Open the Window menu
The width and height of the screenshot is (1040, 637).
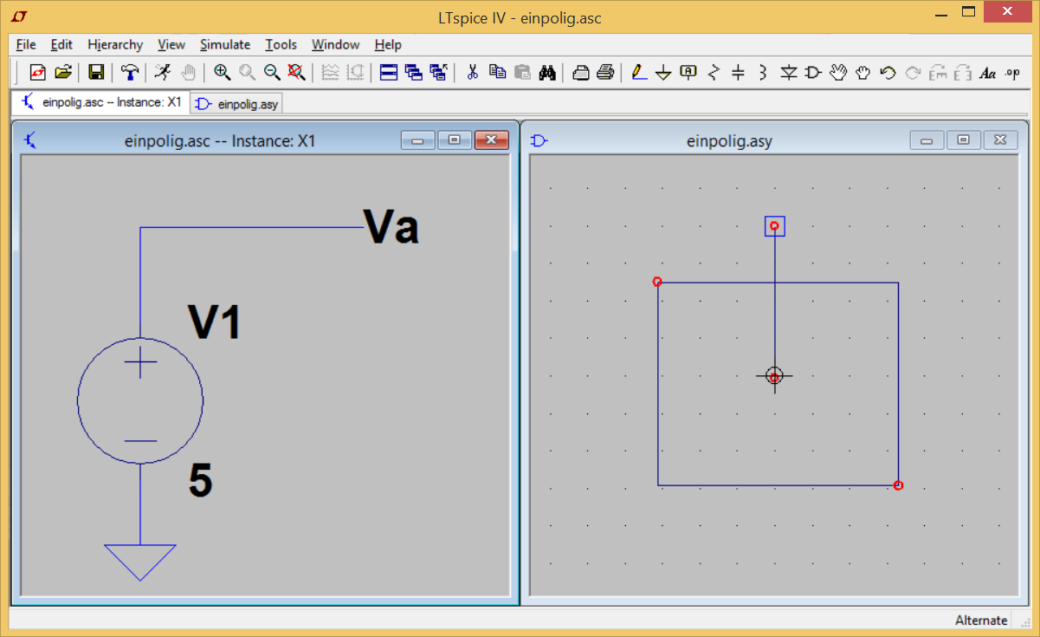coord(336,45)
